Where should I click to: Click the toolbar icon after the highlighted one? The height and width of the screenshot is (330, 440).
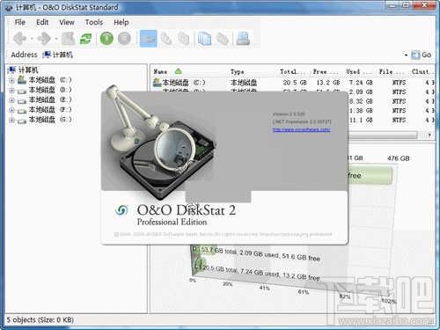click(x=166, y=39)
